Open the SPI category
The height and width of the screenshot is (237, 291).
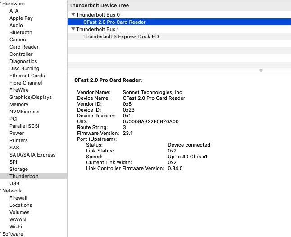13,162
